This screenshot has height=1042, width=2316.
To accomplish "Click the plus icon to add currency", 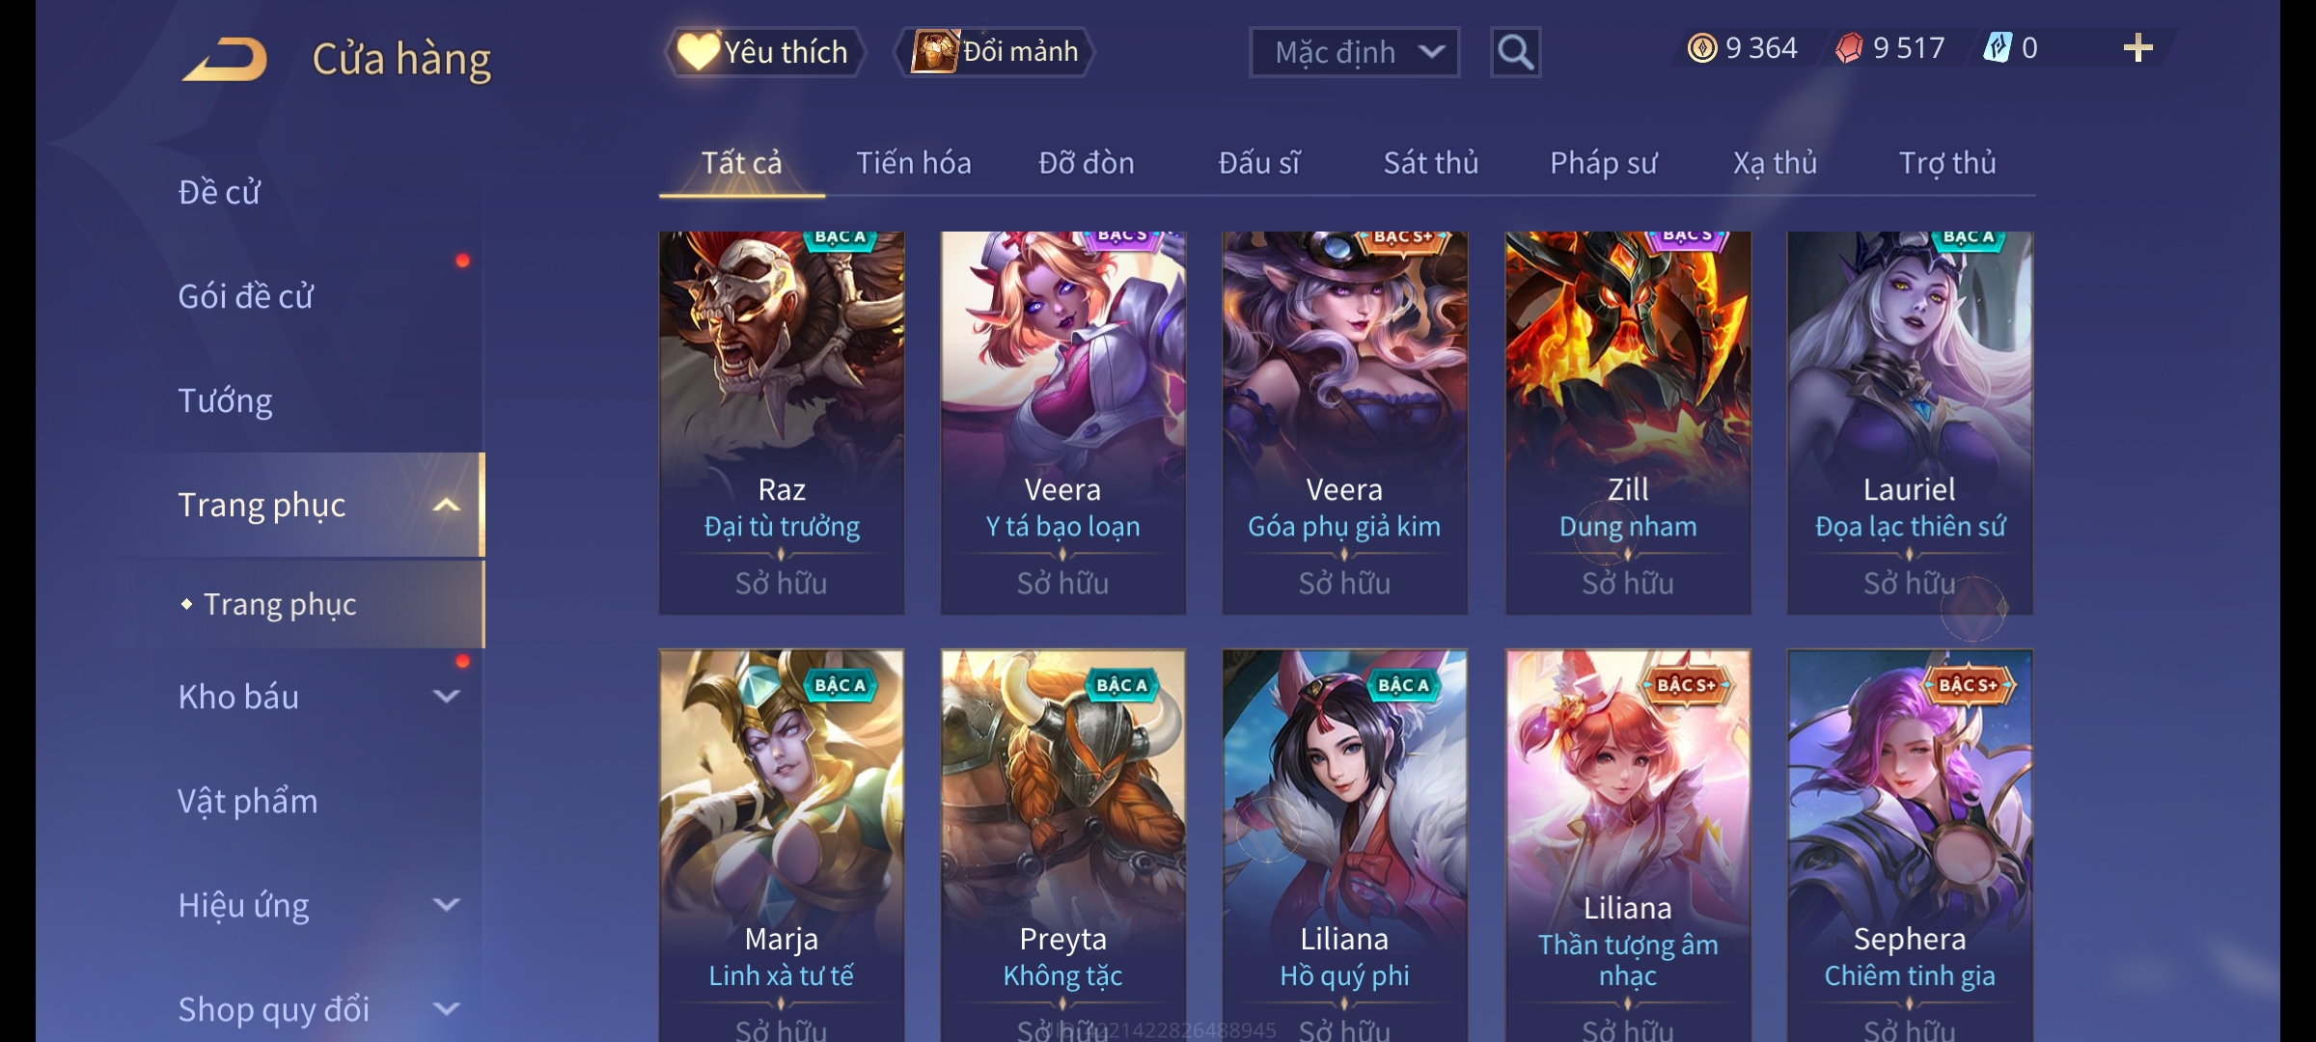I will (x=2138, y=47).
